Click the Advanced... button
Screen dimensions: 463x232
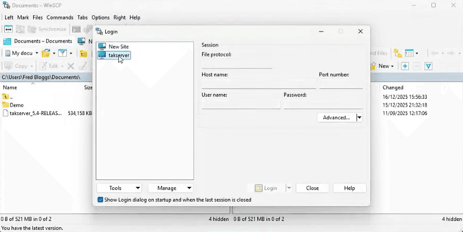(336, 118)
